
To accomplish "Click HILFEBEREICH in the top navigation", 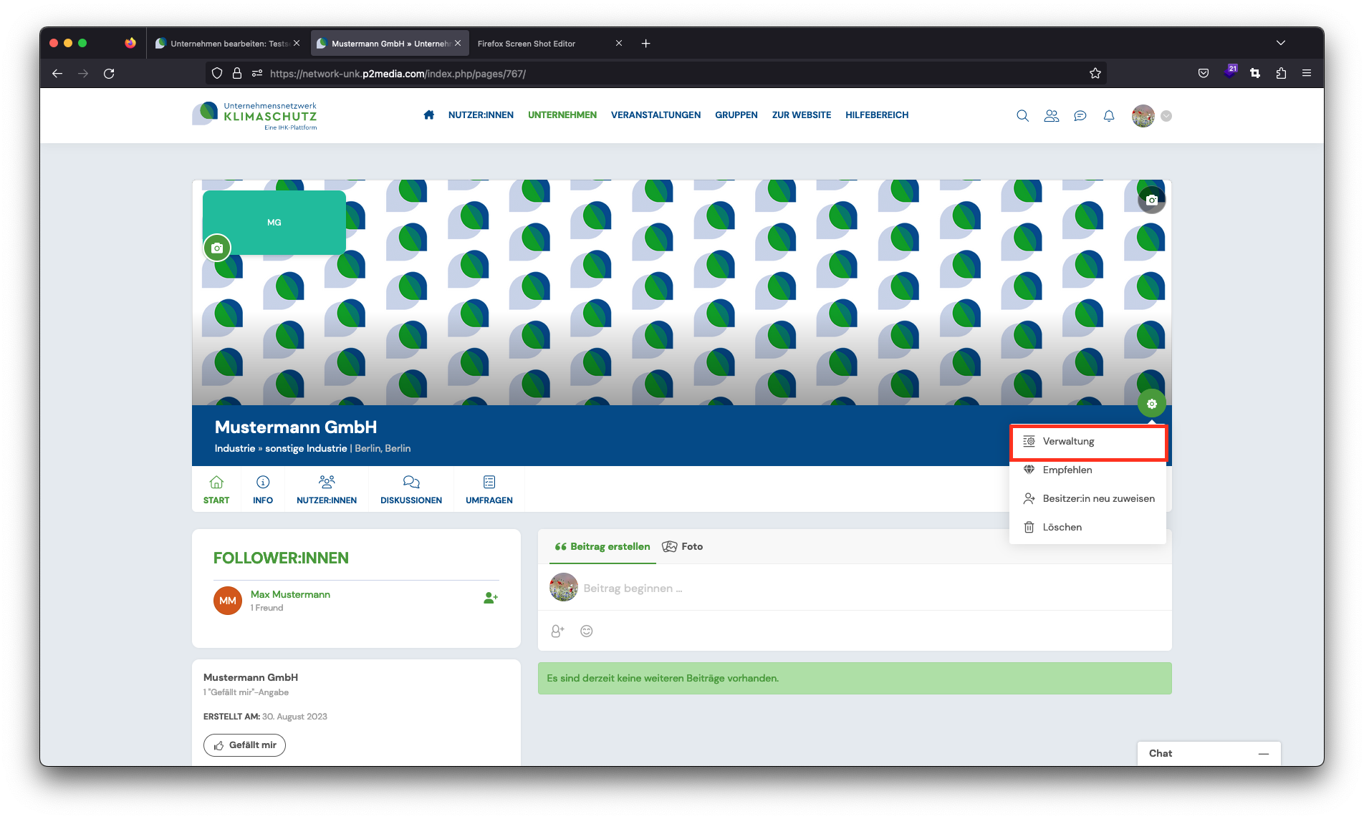I will pos(877,115).
